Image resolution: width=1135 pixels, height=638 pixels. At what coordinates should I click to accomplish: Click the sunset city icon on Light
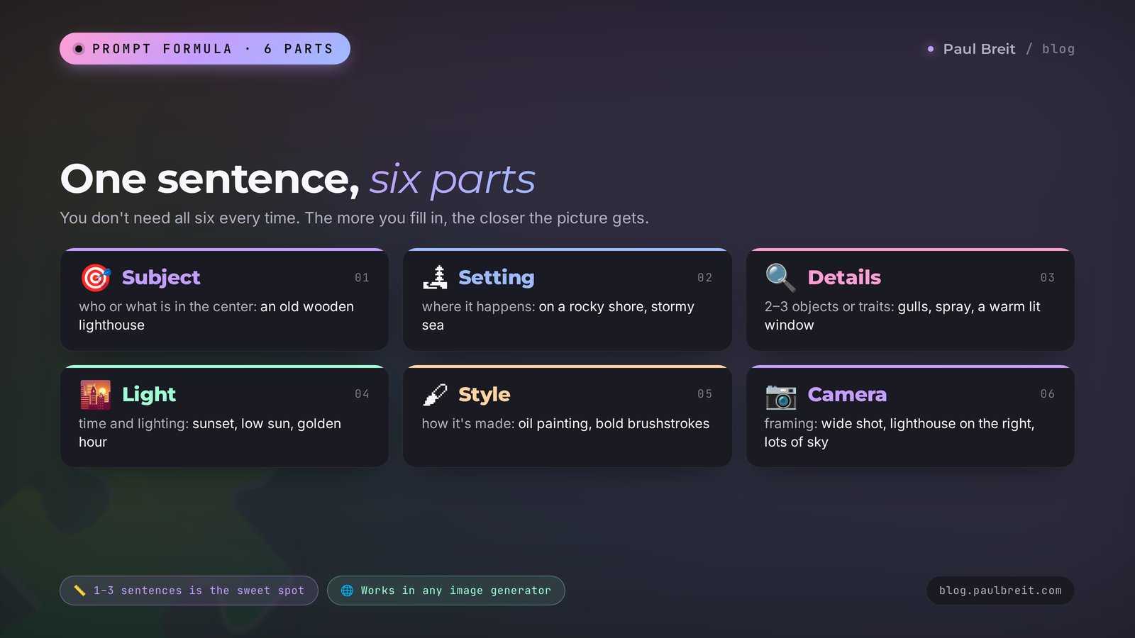click(x=96, y=395)
